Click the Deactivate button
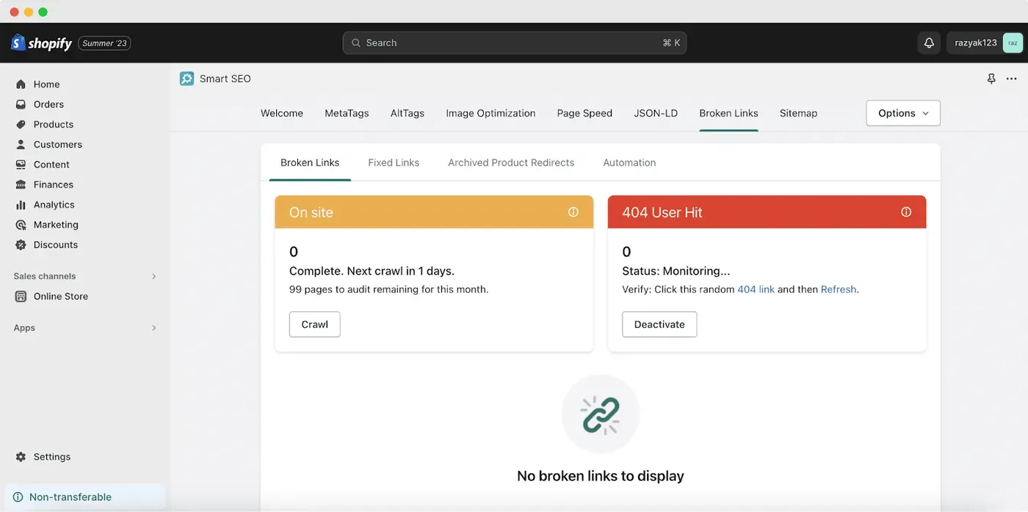 pos(659,324)
